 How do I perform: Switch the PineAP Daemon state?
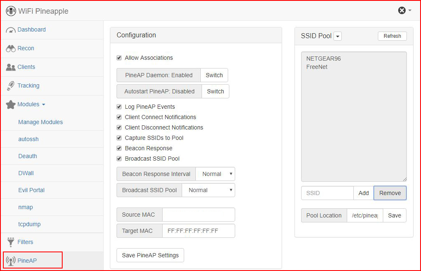[x=214, y=75]
